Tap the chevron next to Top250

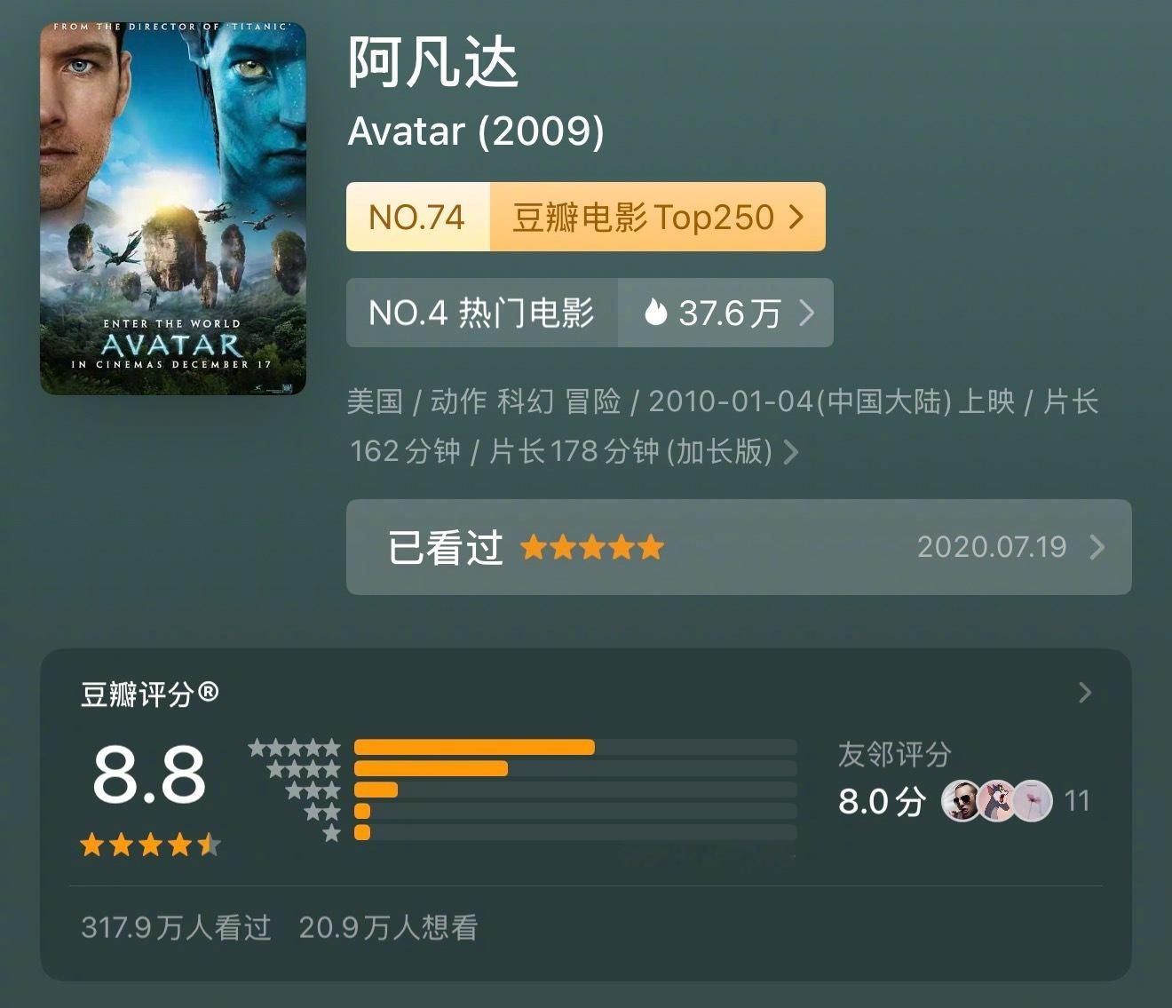coord(796,217)
